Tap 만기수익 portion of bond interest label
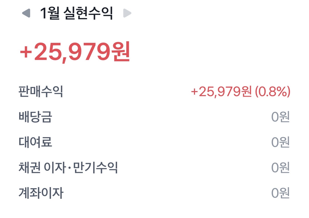The width and height of the screenshot is (309, 218). (96, 167)
